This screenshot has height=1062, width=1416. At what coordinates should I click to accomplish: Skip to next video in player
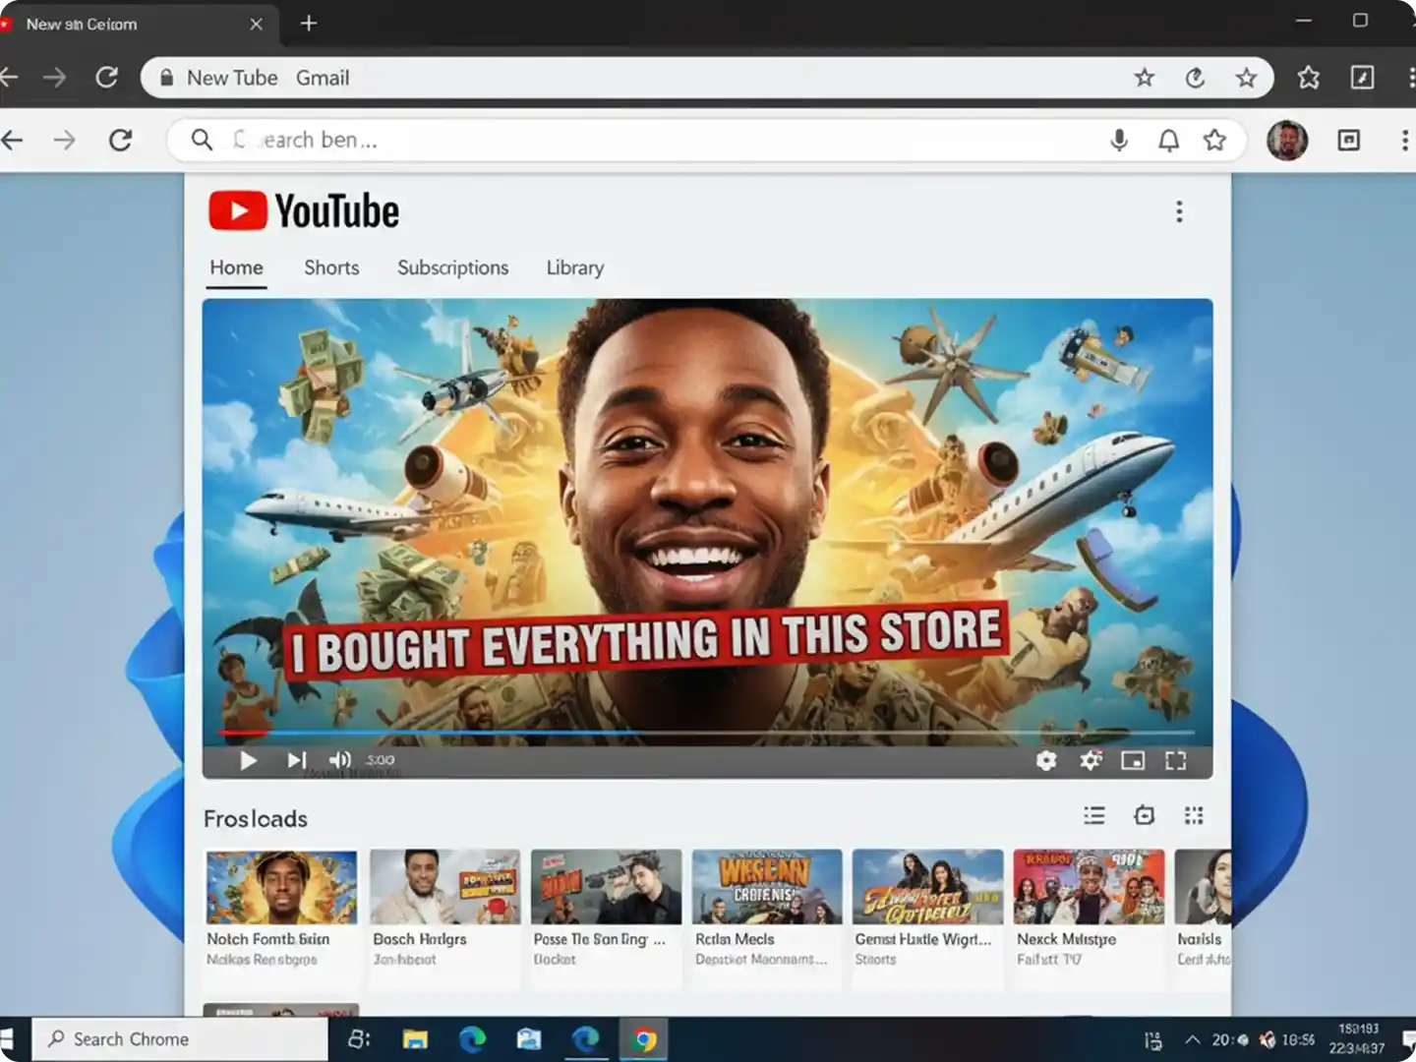296,760
